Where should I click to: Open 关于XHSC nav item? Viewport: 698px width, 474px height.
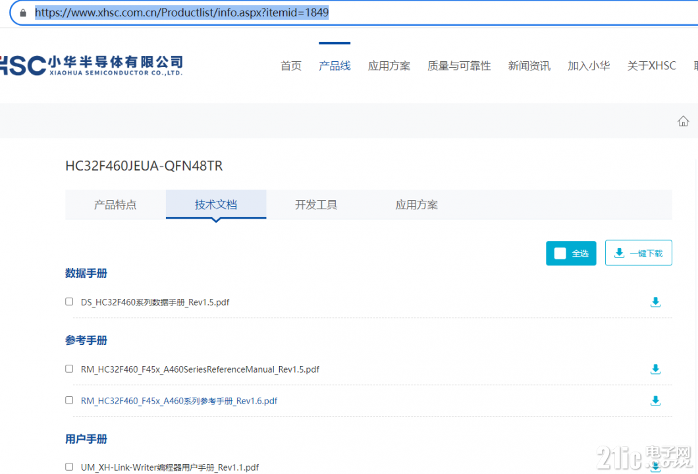pos(651,66)
